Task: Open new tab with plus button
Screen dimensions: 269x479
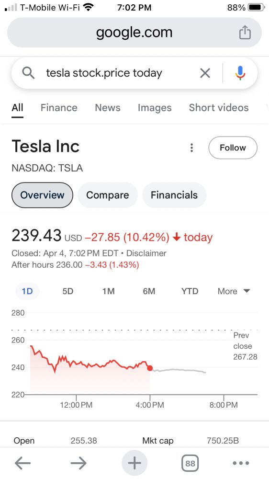Action: [x=134, y=463]
